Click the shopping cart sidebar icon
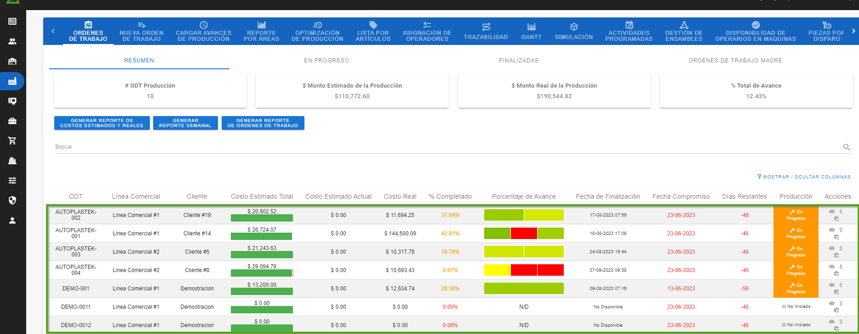 click(x=12, y=141)
